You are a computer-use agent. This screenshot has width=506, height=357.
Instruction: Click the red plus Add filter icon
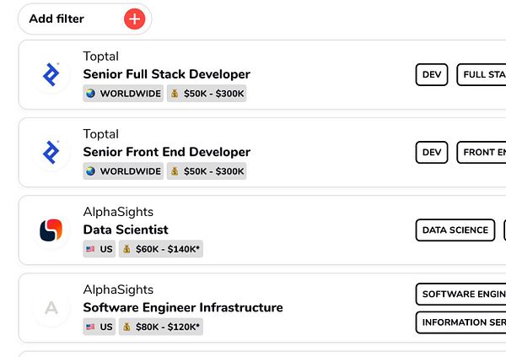click(134, 19)
